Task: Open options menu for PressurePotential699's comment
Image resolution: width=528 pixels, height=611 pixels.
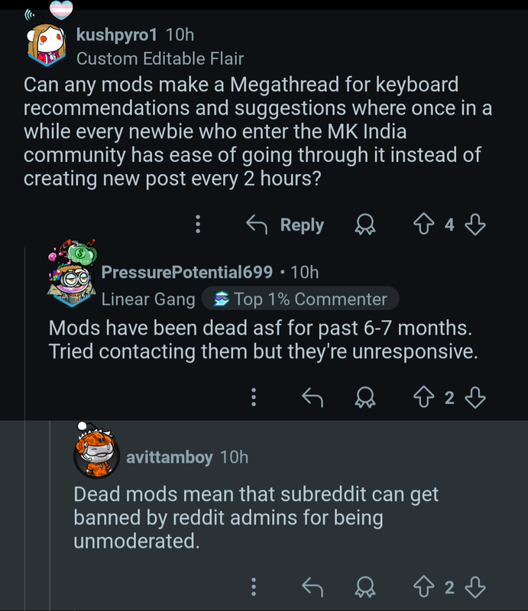Action: [254, 397]
